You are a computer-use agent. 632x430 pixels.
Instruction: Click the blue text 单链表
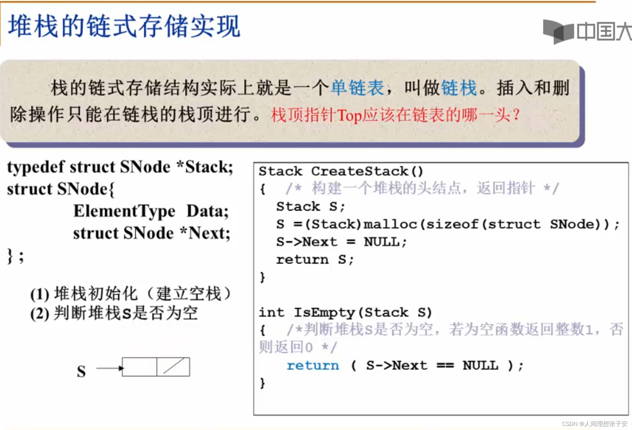pyautogui.click(x=358, y=88)
